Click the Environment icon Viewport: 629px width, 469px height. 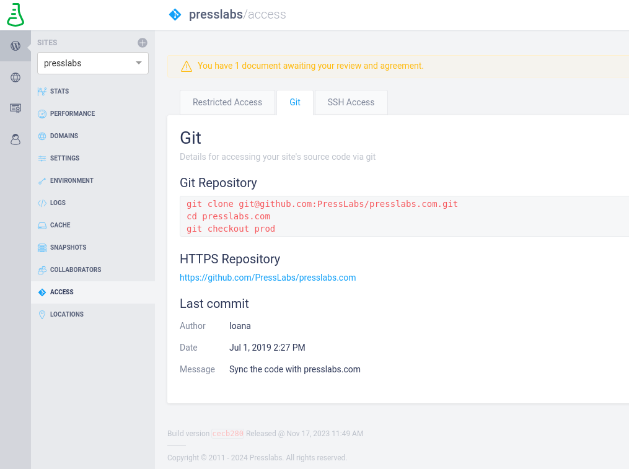pyautogui.click(x=42, y=181)
